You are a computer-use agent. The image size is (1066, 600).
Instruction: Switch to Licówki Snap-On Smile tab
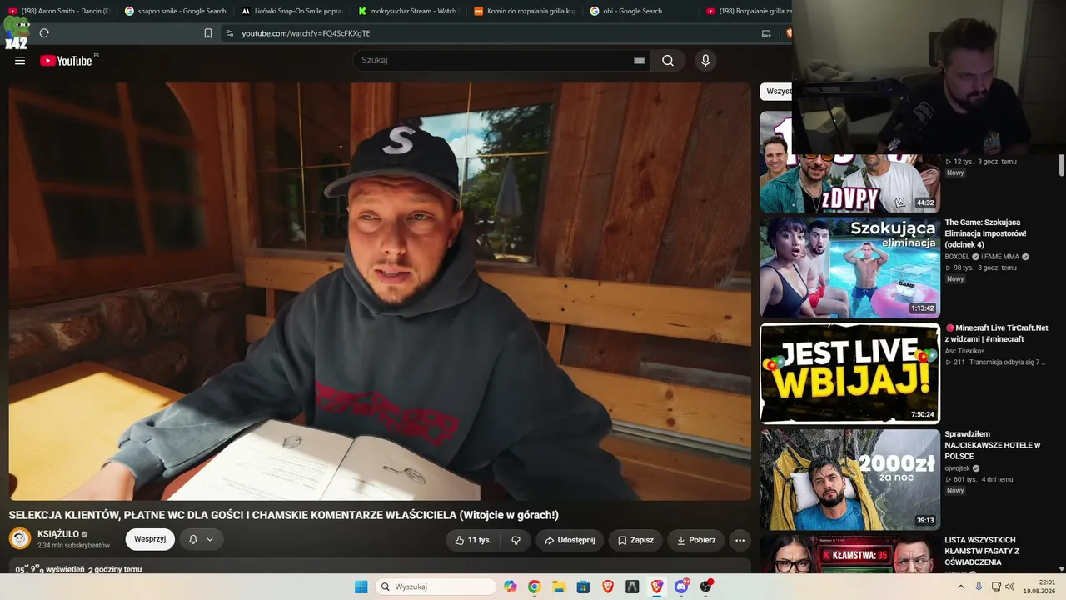[292, 11]
